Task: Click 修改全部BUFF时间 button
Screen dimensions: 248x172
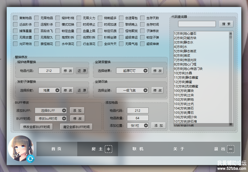Action: coord(36,127)
